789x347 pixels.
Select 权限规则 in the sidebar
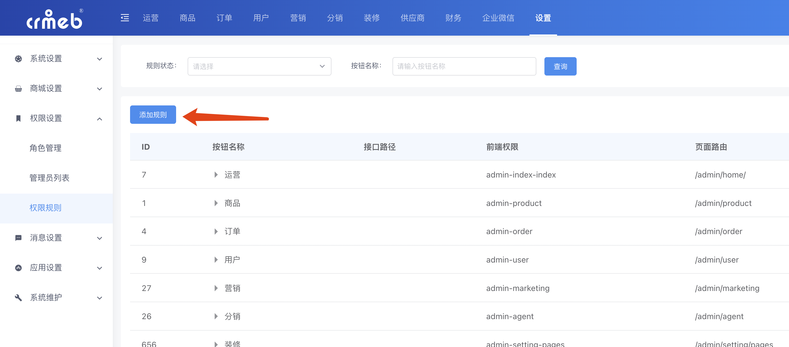[x=45, y=208]
